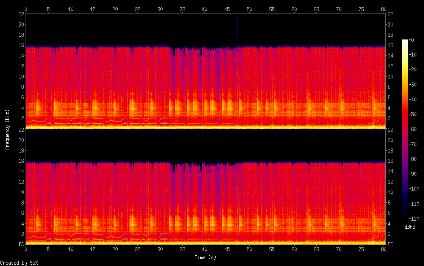Click the "dBFS" label under color scale

(x=409, y=227)
